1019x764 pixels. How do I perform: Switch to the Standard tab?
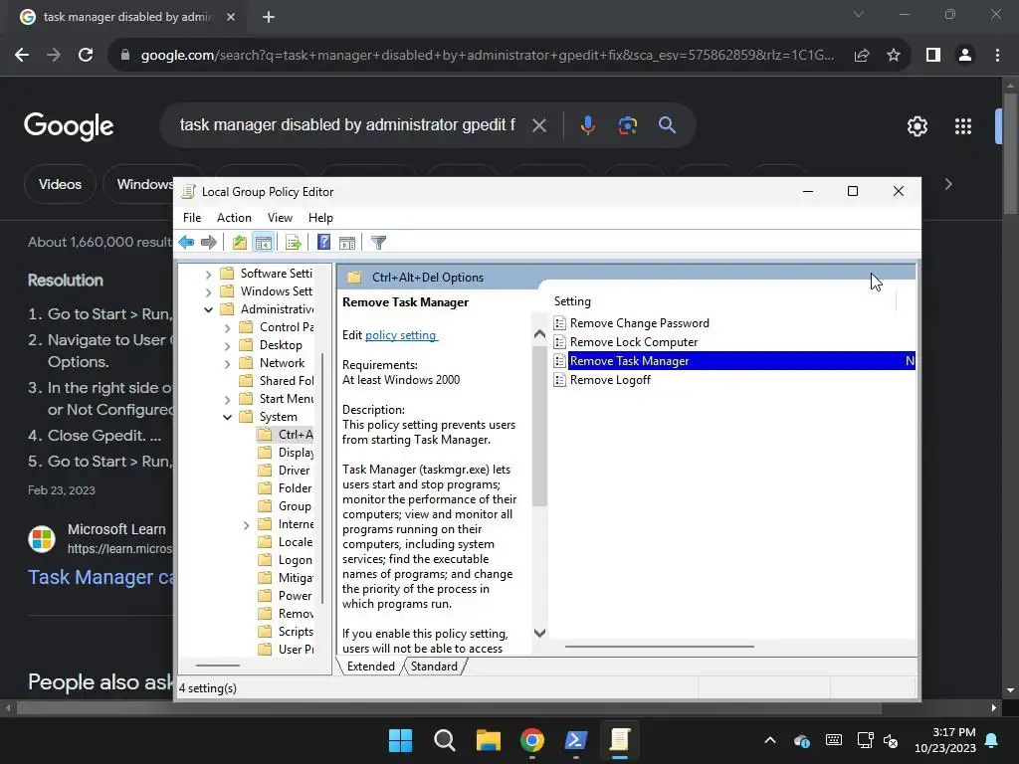pyautogui.click(x=434, y=666)
